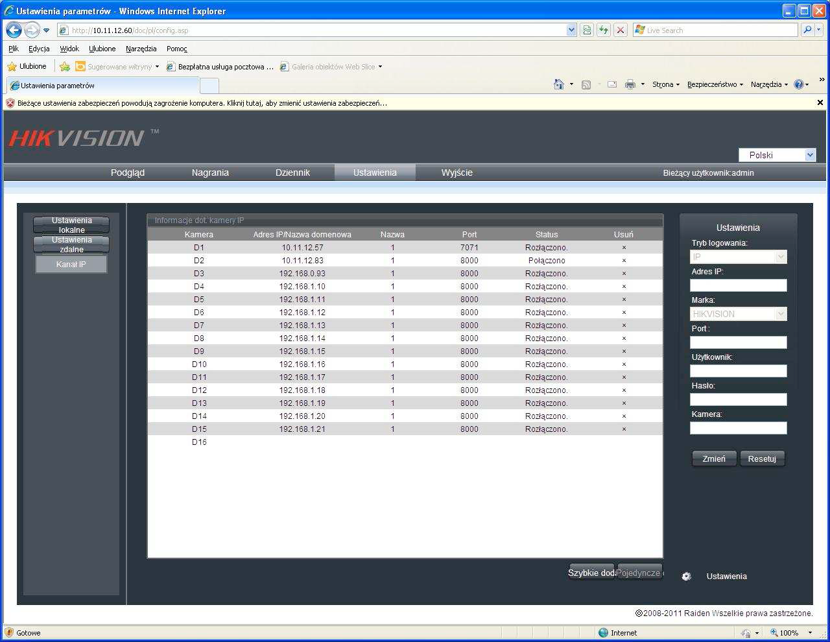The width and height of the screenshot is (830, 642).
Task: Open the Galeria obiektów Web Slice link
Action: [331, 66]
